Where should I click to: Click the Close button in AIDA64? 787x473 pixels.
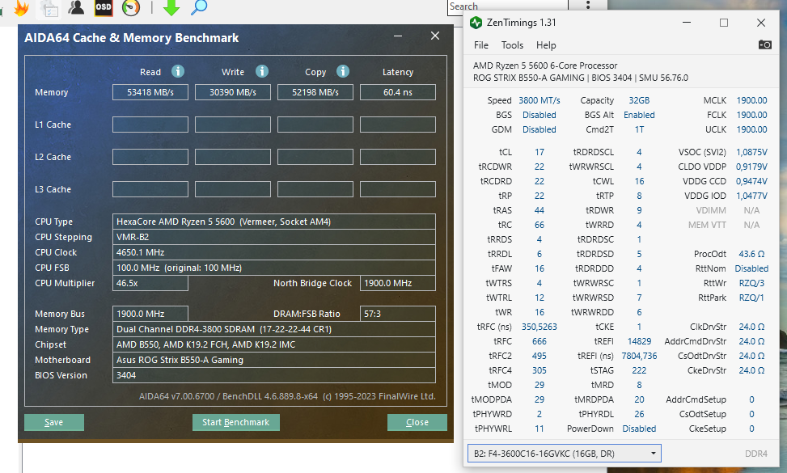click(417, 422)
